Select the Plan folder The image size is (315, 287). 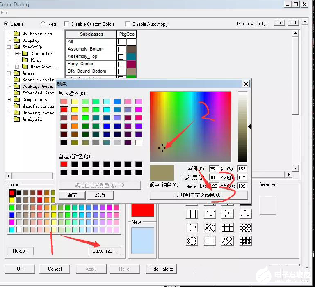(35, 60)
